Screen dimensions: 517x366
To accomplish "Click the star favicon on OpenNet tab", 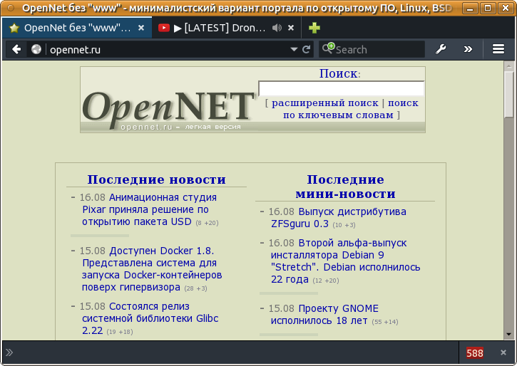I will 14,28.
